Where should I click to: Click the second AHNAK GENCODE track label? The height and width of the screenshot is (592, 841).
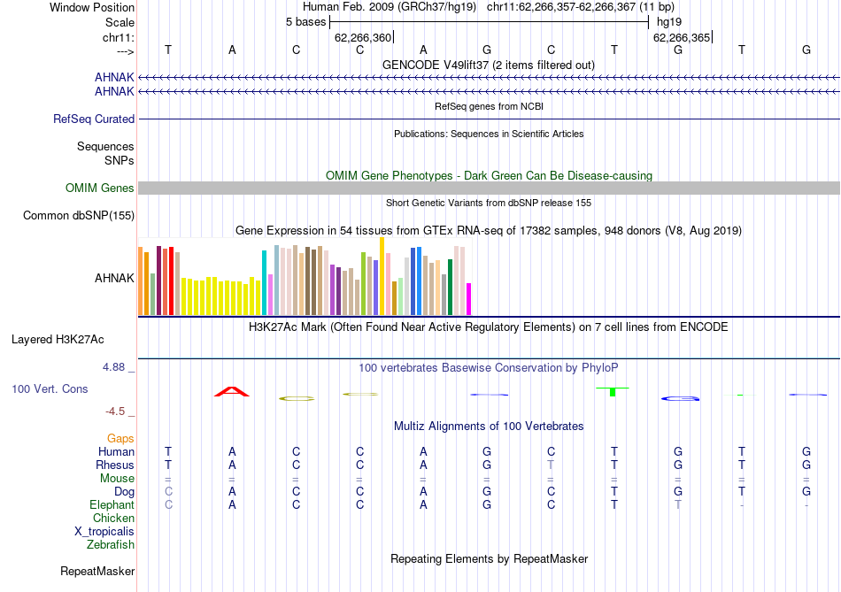click(x=114, y=92)
